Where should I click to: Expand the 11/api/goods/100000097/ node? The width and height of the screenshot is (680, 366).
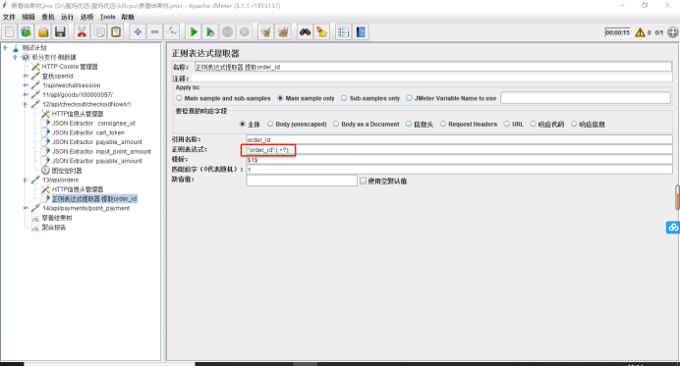coord(26,95)
